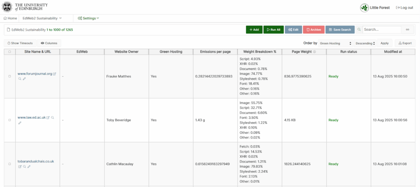The image size is (420, 187).
Task: Check the tobarandualchais.co.uk row checkbox
Action: click(x=9, y=164)
